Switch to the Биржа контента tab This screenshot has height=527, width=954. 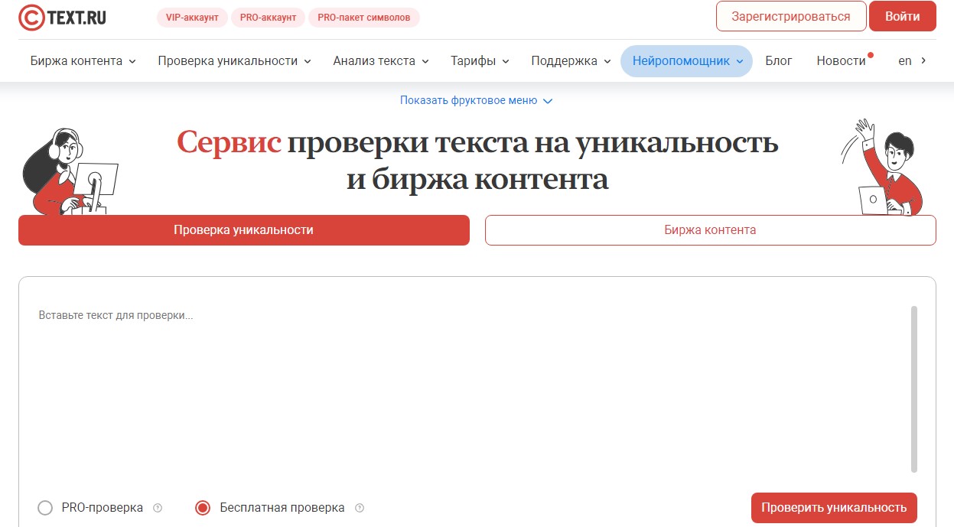[x=710, y=229]
